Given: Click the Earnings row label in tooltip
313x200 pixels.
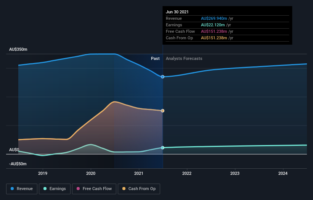Looking at the screenshot, I should click(x=174, y=25).
